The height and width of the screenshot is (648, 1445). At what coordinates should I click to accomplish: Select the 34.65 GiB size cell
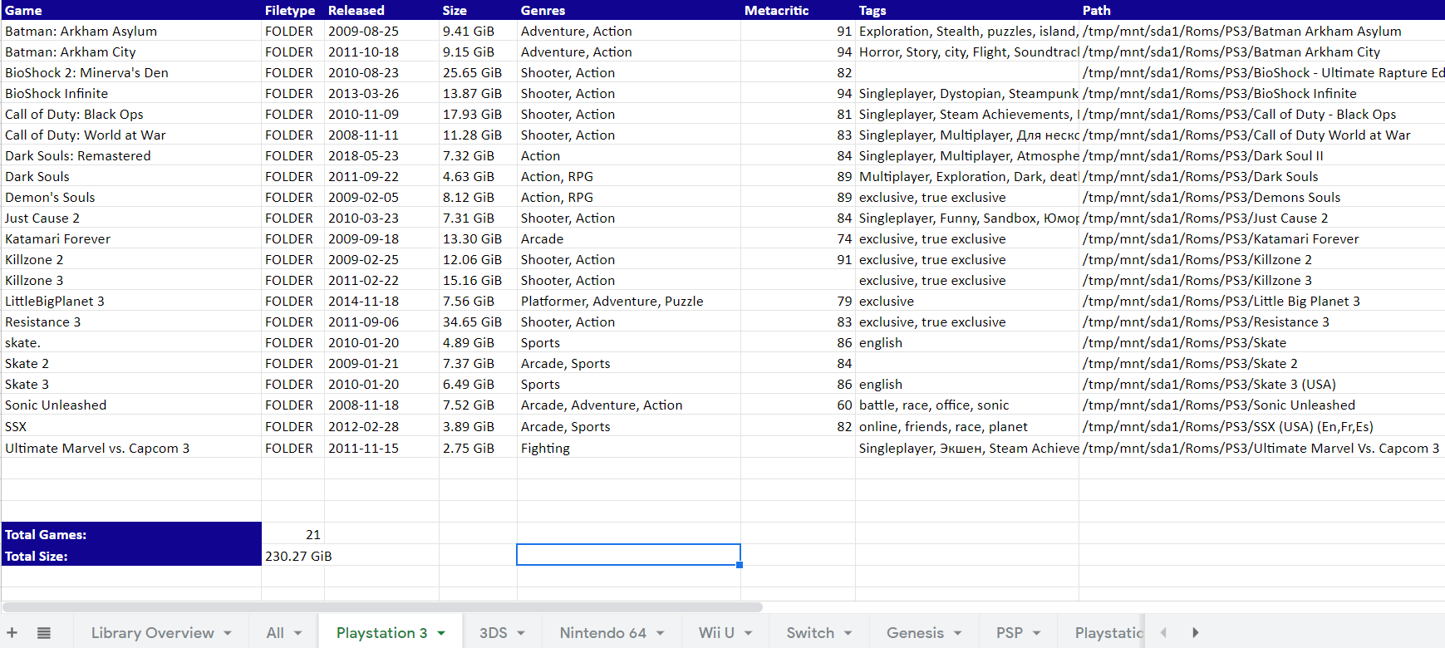pyautogui.click(x=478, y=322)
